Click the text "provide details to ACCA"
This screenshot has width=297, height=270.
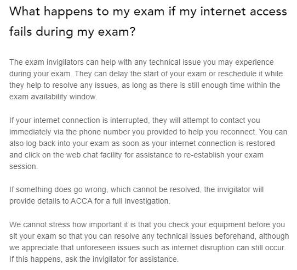coord(51,201)
